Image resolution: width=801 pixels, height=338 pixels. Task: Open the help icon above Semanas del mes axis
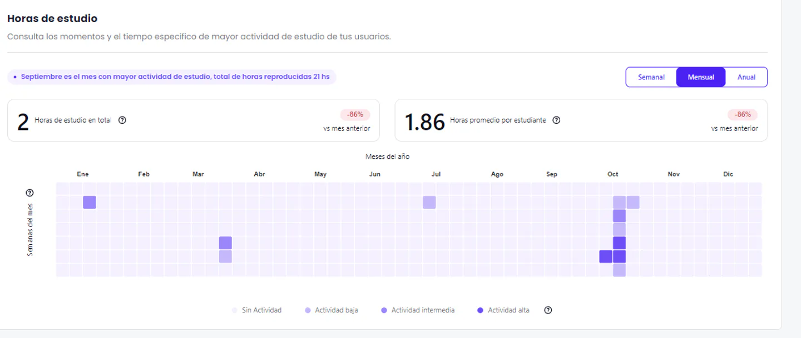click(x=30, y=193)
